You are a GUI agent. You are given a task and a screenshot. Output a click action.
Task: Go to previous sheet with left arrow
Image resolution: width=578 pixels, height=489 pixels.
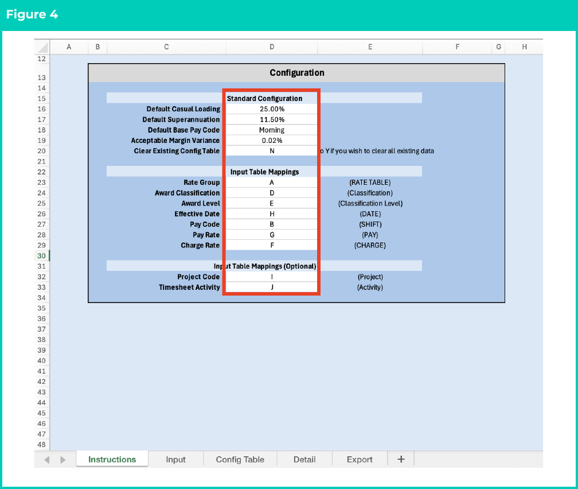pos(47,460)
